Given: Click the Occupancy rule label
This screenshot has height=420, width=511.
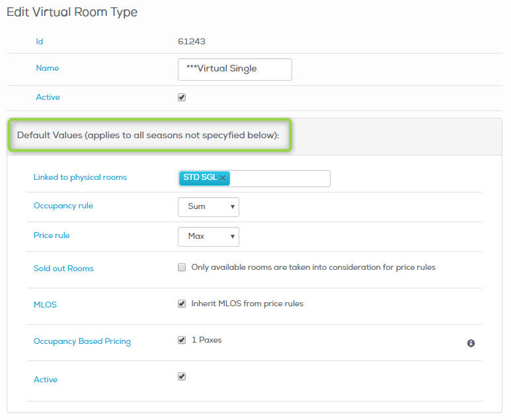Looking at the screenshot, I should click(x=63, y=206).
